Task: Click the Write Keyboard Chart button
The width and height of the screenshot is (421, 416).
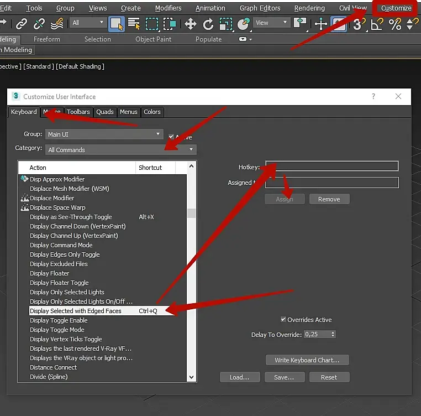Action: coord(307,360)
